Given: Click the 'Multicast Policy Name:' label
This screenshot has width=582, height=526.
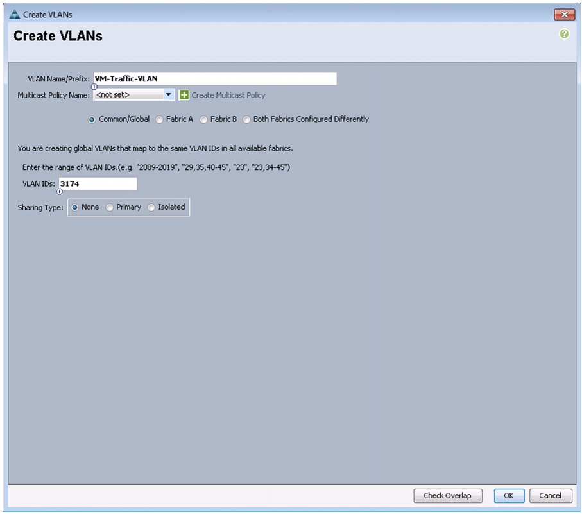Looking at the screenshot, I should coord(53,96).
